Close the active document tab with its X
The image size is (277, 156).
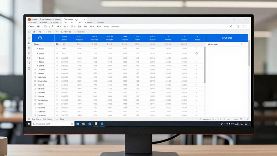click(x=84, y=20)
